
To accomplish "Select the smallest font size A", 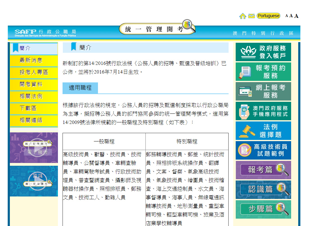I will [287, 15].
